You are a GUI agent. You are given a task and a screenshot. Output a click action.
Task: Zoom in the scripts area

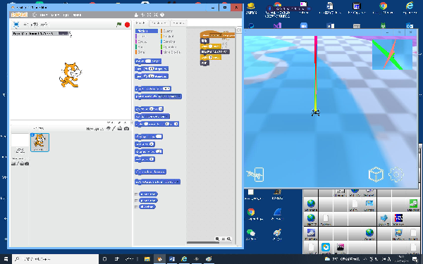(229, 239)
